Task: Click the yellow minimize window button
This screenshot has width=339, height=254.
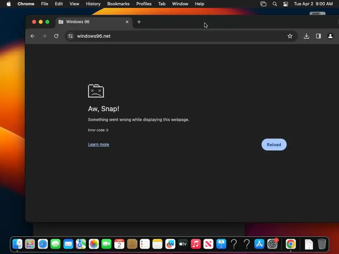Action: pos(41,22)
